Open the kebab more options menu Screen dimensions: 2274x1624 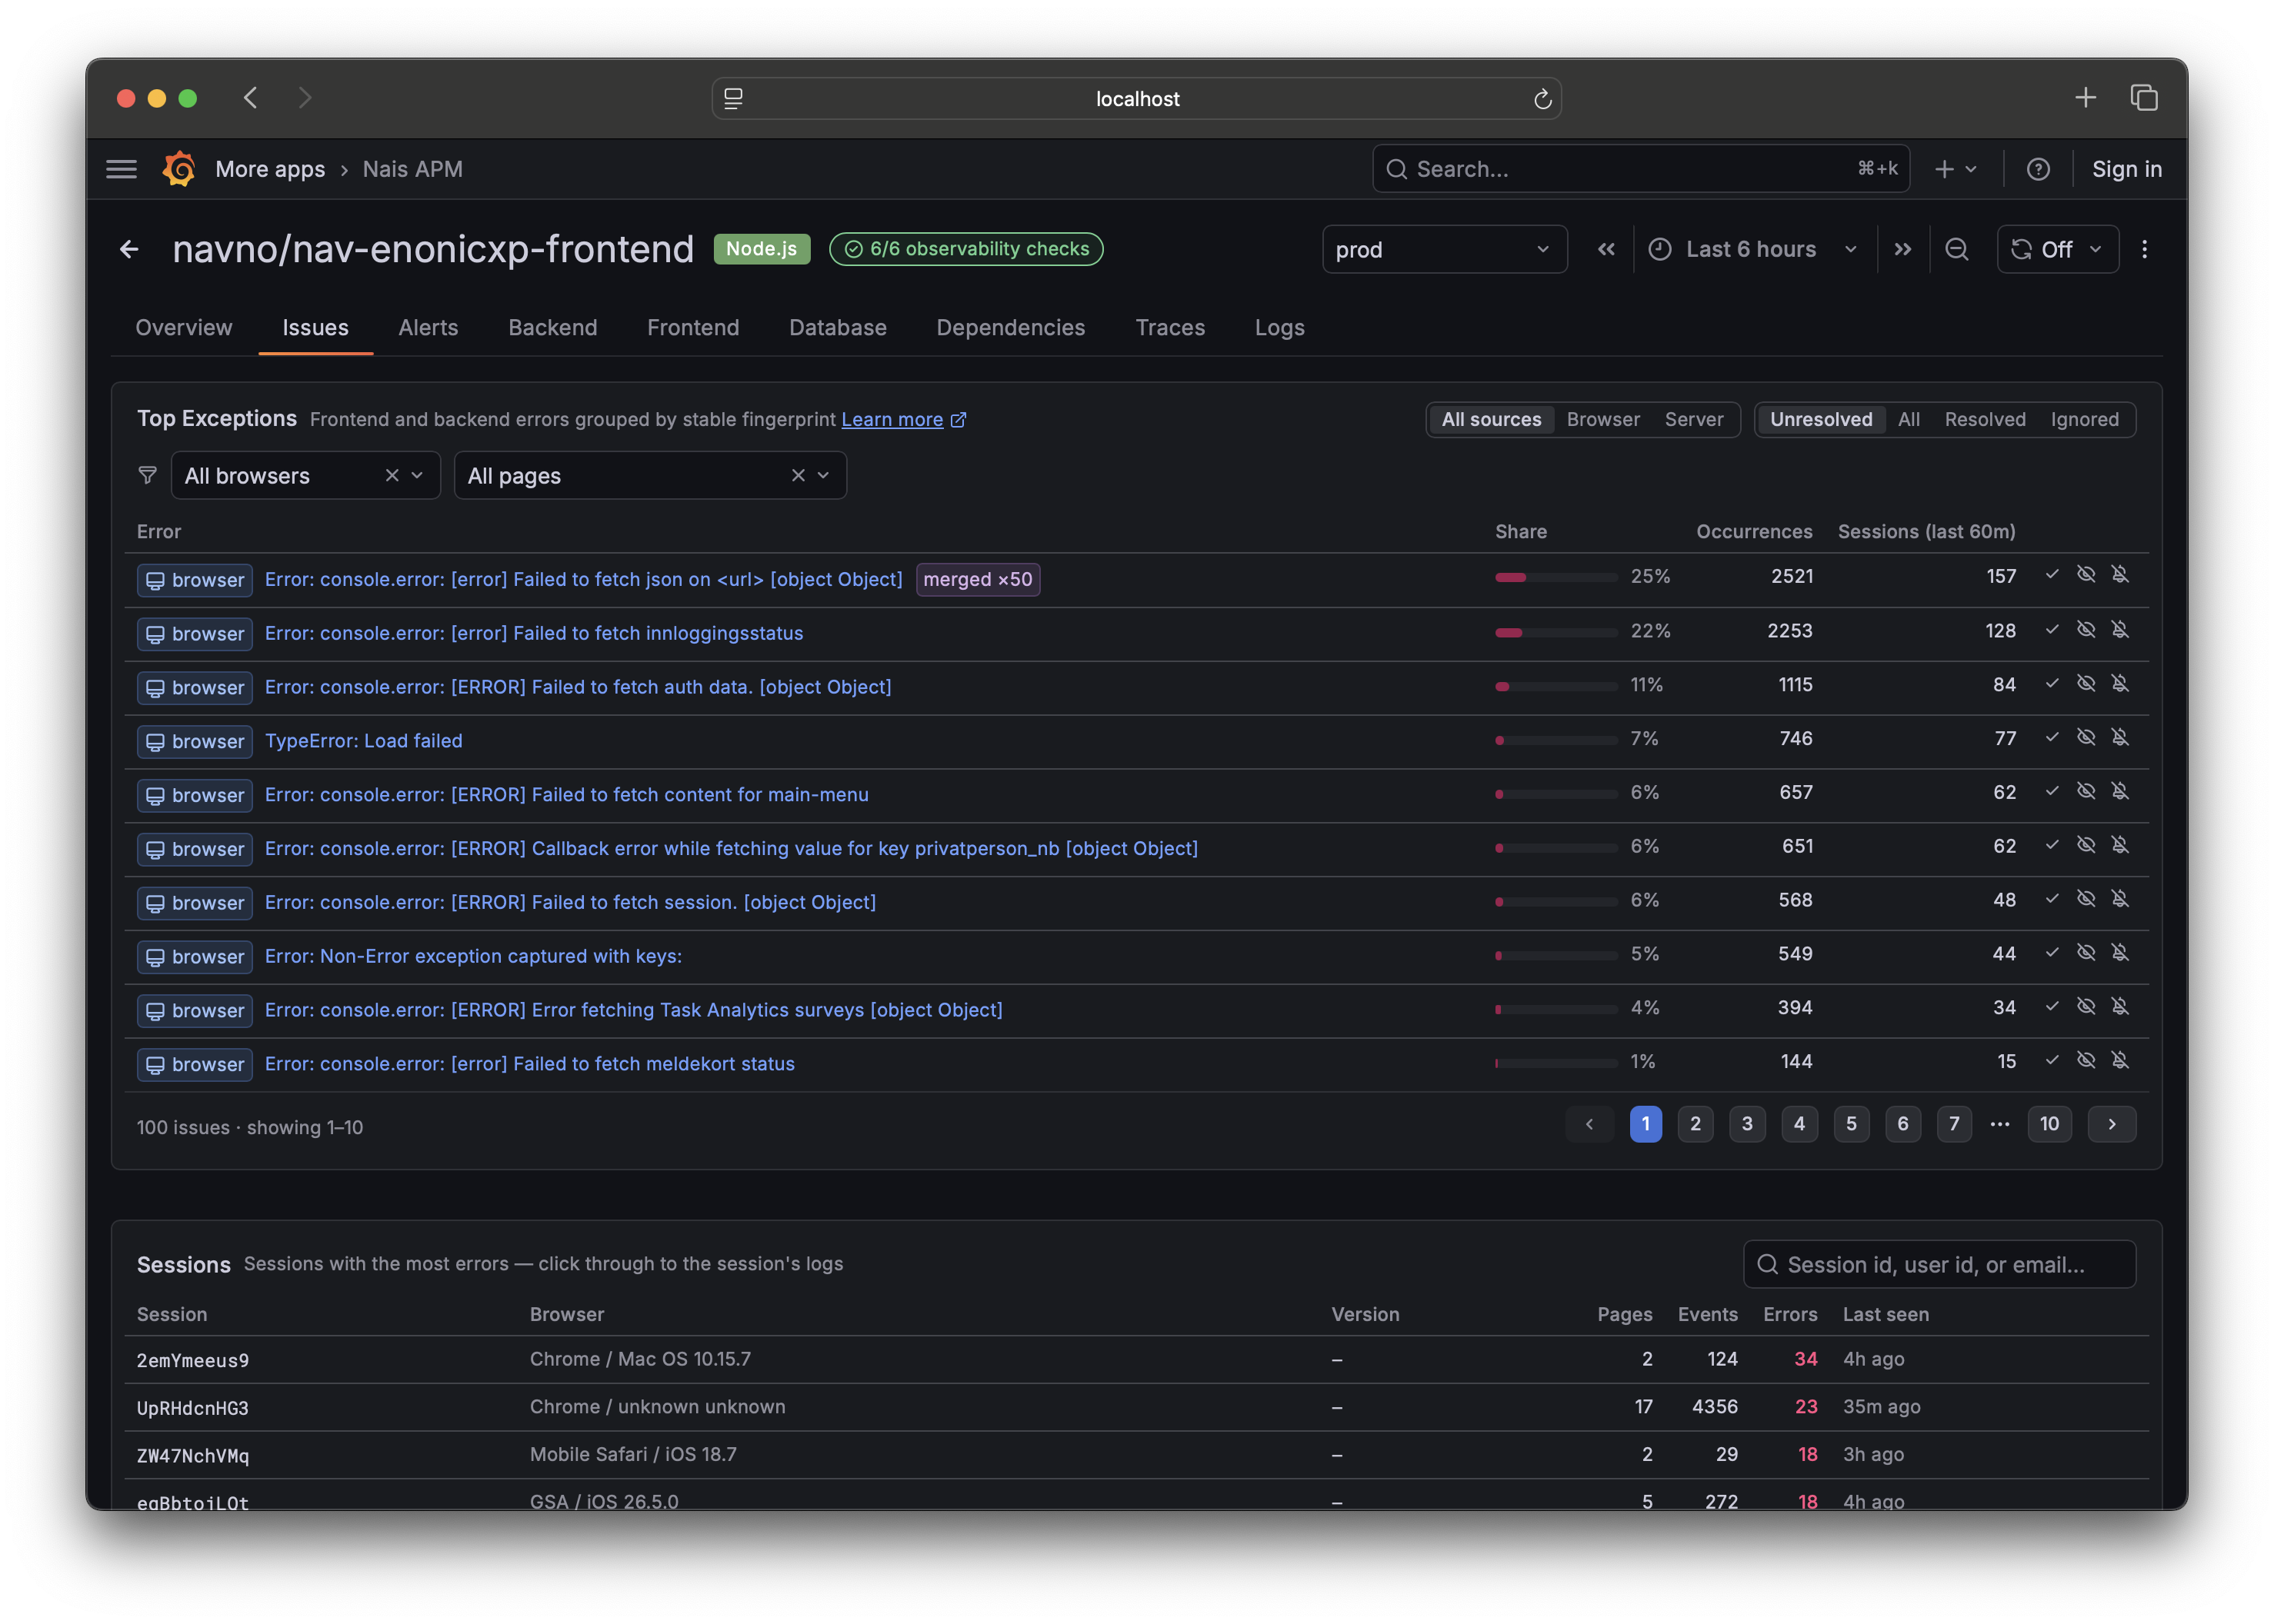(2143, 249)
